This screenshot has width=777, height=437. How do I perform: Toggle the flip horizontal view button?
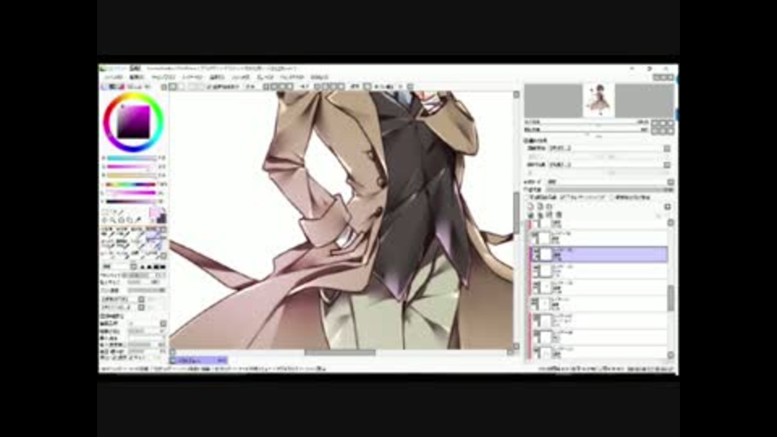coord(367,87)
